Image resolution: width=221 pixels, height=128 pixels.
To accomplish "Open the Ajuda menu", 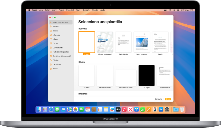I will click(103, 10).
